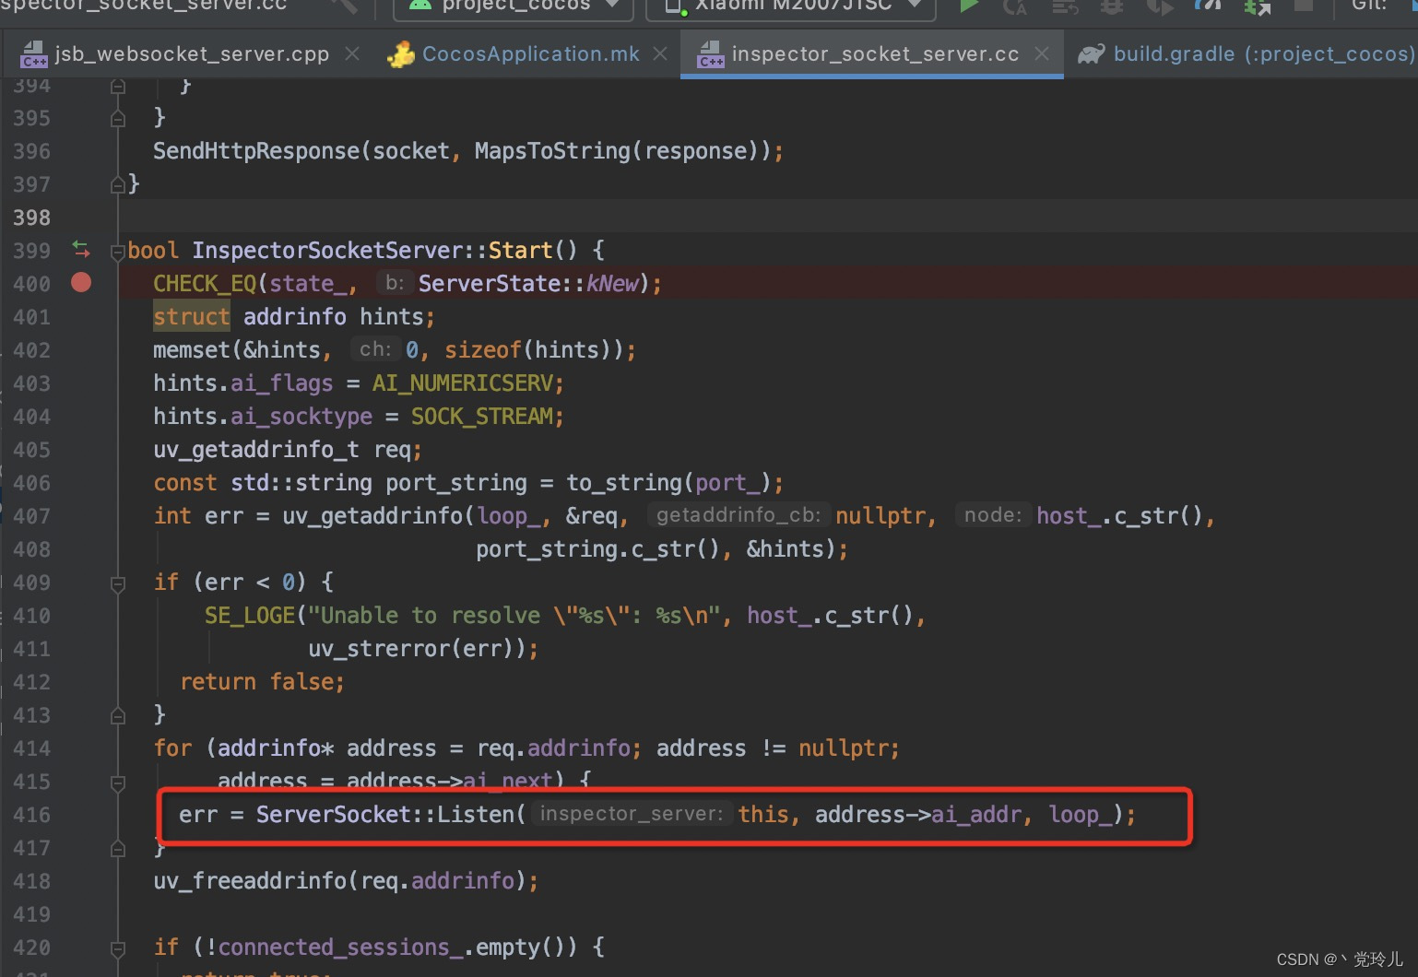Click the 'node:' inlay hint on line 407
This screenshot has height=977, width=1418.
[x=993, y=515]
